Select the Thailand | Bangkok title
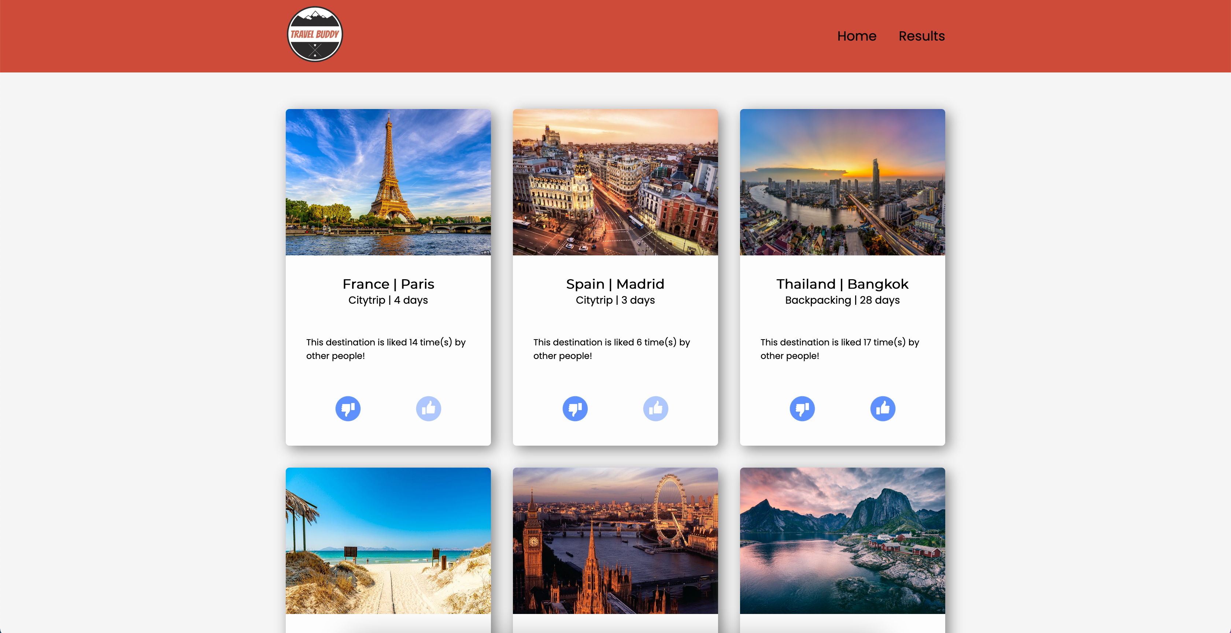This screenshot has height=633, width=1231. 842,284
